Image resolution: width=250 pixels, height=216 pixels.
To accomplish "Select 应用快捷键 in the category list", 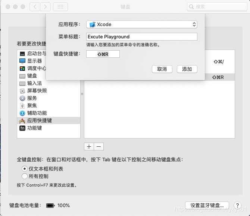I will point(49,121).
